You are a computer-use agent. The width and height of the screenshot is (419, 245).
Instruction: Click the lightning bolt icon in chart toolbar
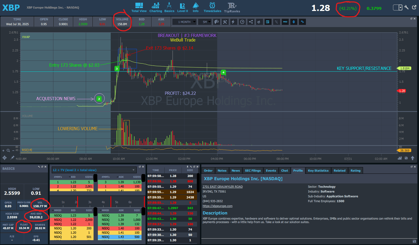[233, 22]
